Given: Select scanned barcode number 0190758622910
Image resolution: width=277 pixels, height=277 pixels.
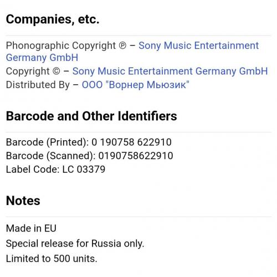Looking at the screenshot, I should coord(136,156).
